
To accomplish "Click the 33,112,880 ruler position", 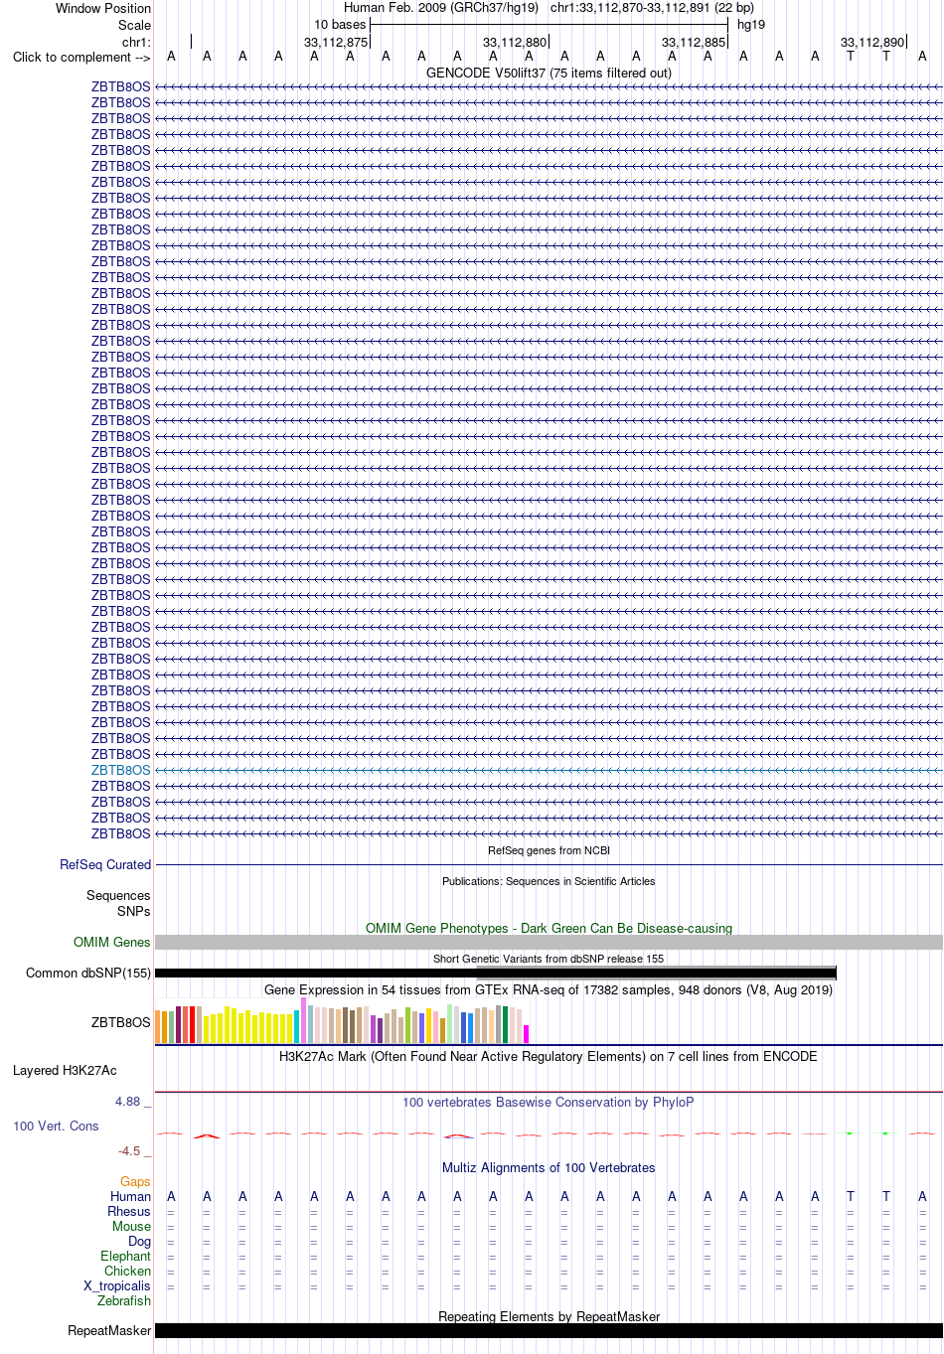I will pos(515,42).
